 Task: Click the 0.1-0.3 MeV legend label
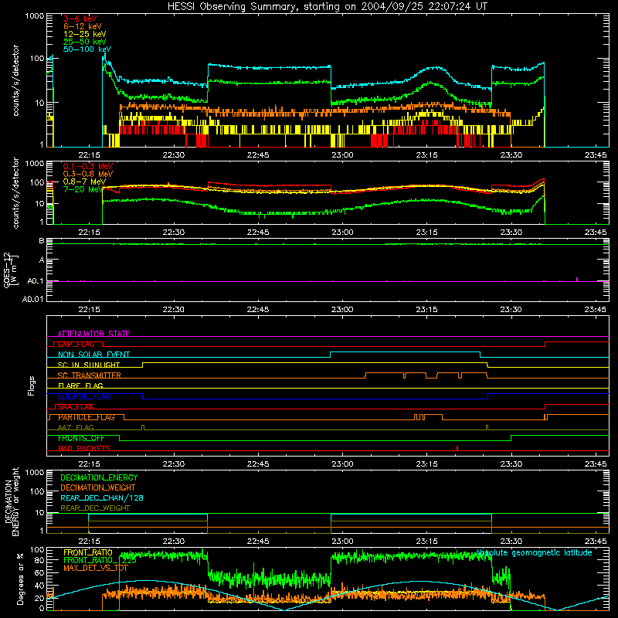coord(88,166)
